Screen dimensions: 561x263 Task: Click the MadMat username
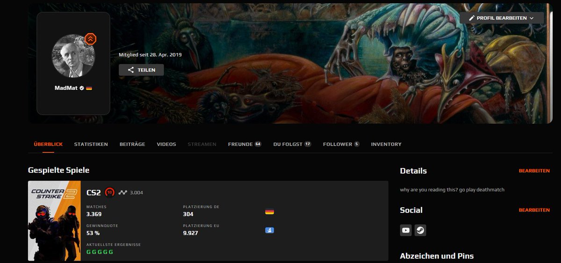coord(66,88)
